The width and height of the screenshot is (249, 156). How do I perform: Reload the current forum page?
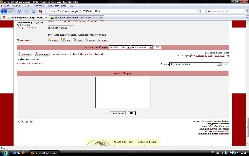click(19, 11)
